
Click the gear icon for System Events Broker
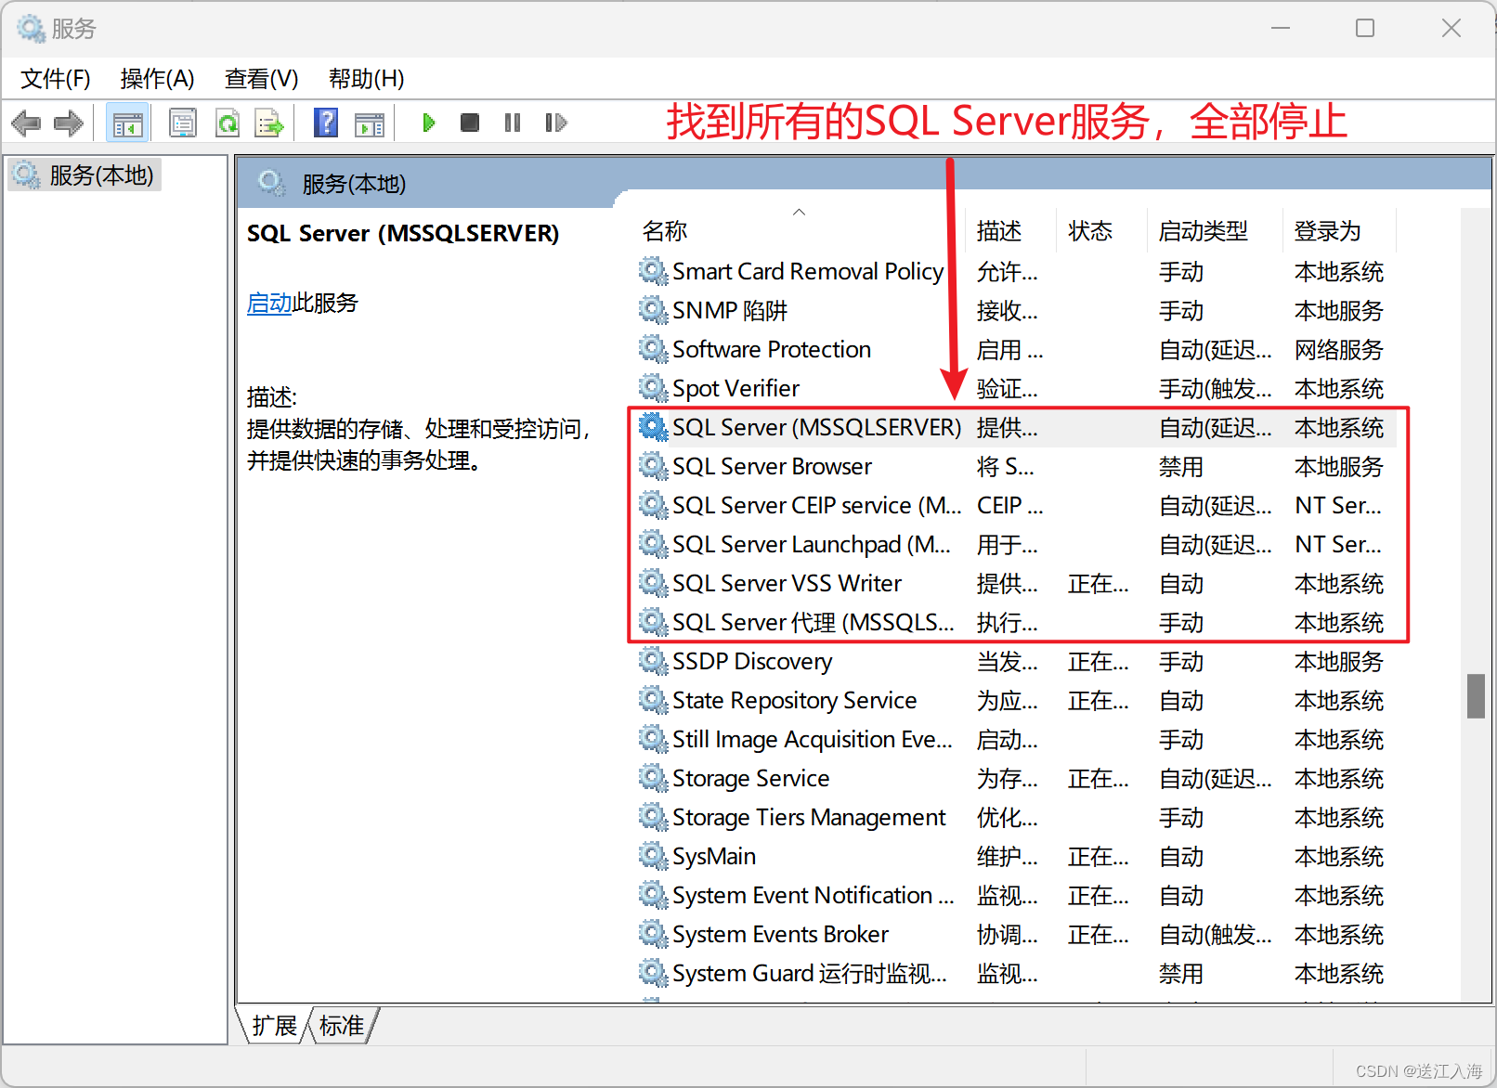[x=653, y=934]
